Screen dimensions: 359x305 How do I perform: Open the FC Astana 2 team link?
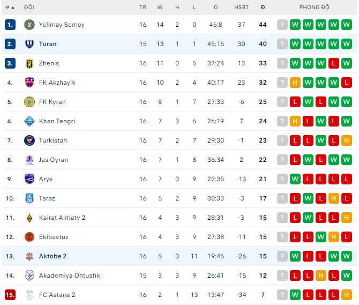point(57,295)
